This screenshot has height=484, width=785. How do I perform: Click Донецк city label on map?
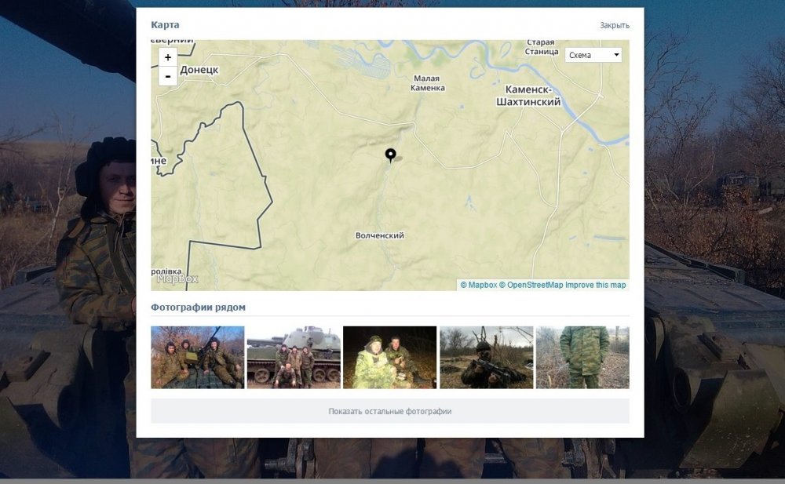[x=199, y=70]
